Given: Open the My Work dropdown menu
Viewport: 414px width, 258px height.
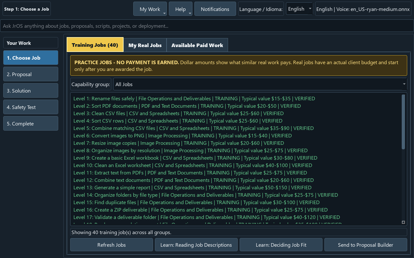Looking at the screenshot, I should click(x=150, y=9).
